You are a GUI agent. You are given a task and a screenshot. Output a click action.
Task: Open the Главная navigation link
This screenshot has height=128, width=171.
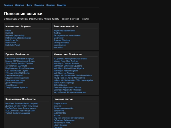pos(8,5)
